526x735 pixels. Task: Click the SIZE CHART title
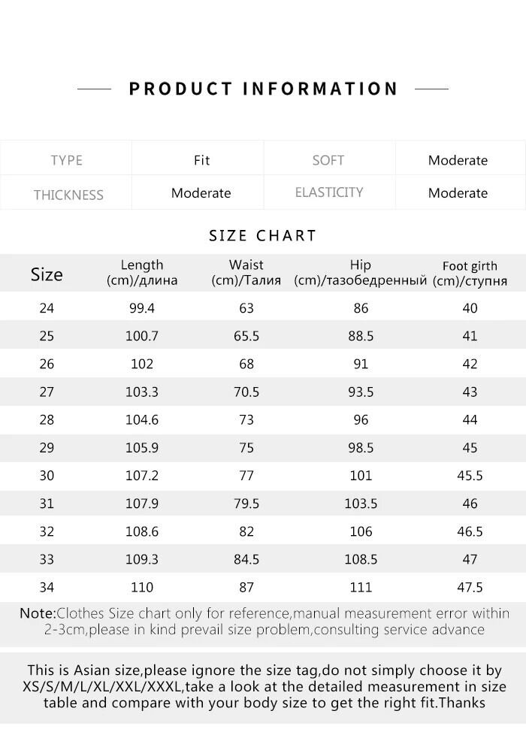pyautogui.click(x=263, y=235)
